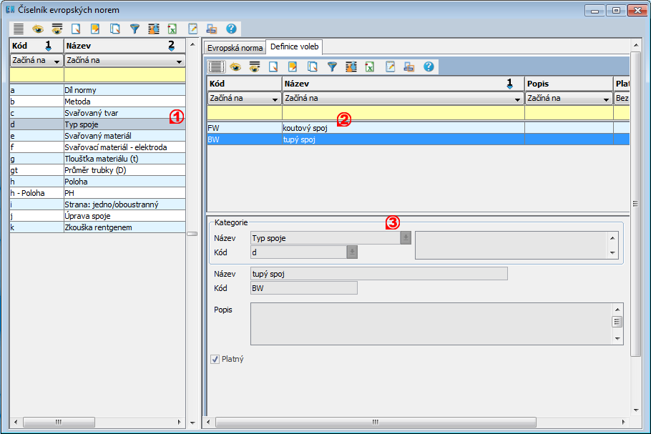This screenshot has height=434, width=651.
Task: Click the splitter handle between the panels
Action: (x=192, y=234)
